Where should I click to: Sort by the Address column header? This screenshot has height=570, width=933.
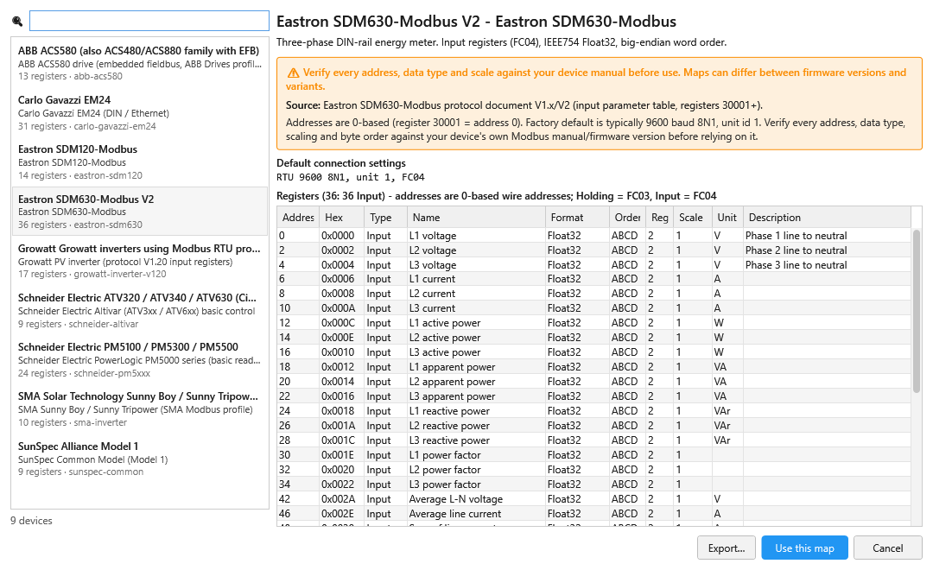(x=298, y=217)
